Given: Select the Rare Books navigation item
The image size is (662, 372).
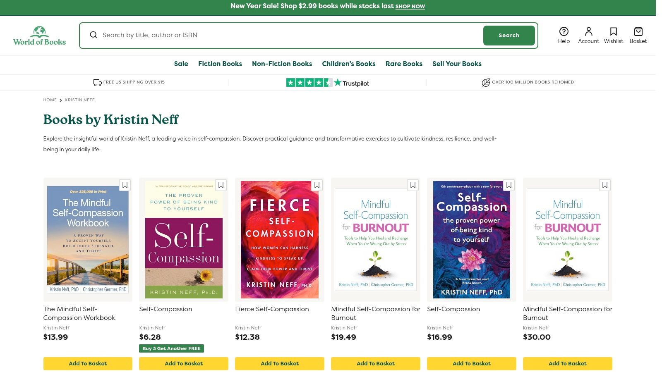Looking at the screenshot, I should [404, 64].
